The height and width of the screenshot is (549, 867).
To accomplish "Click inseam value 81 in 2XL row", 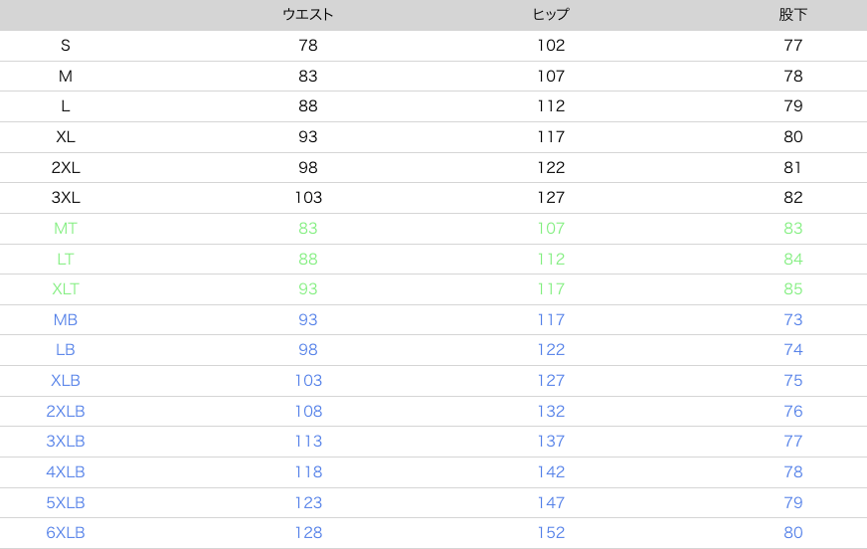I will pos(792,168).
